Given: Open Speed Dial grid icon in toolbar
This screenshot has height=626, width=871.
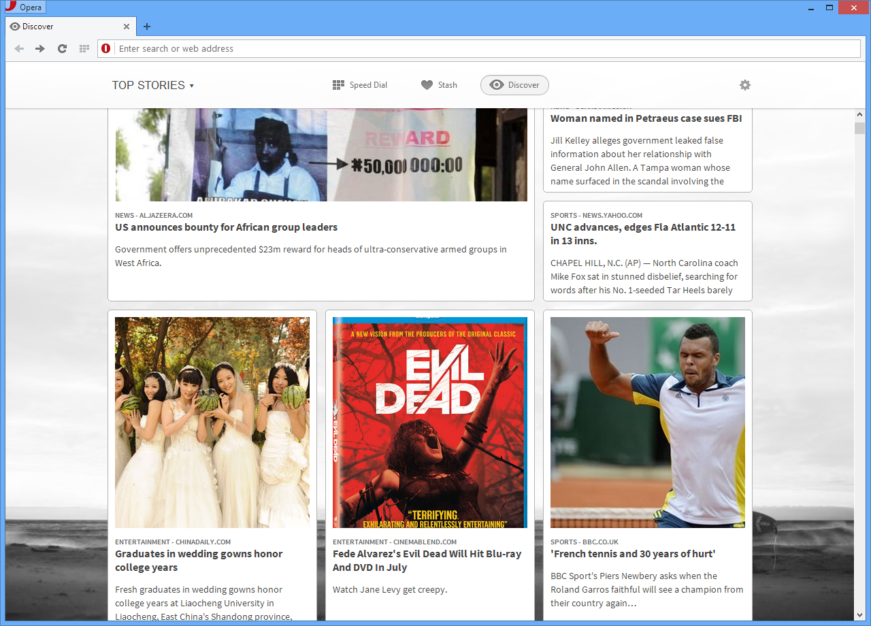Looking at the screenshot, I should click(84, 49).
